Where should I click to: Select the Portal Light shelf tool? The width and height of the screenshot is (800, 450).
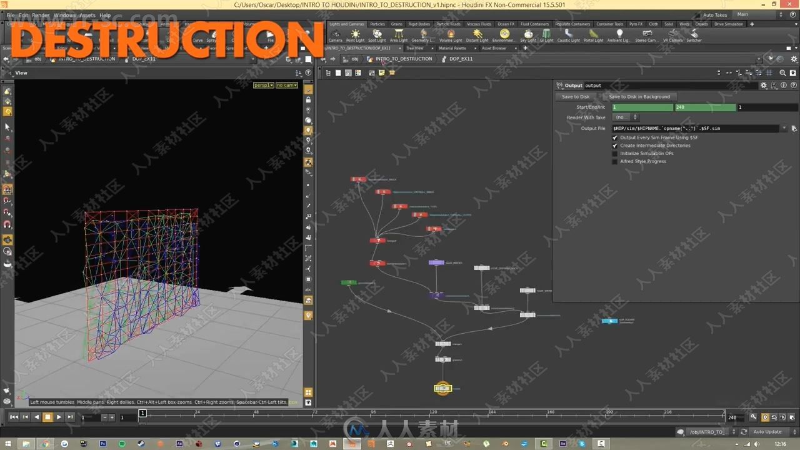tap(593, 36)
